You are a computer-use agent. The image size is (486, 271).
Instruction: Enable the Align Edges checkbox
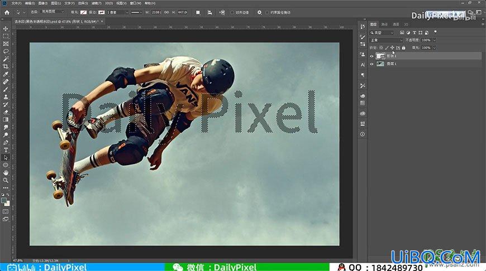click(x=232, y=12)
